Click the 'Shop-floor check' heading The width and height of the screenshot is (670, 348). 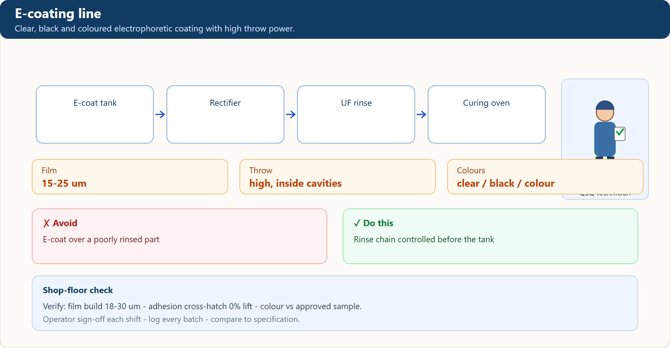click(78, 290)
